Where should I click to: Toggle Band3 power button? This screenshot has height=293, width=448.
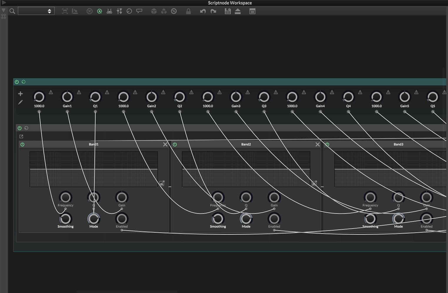coord(327,144)
